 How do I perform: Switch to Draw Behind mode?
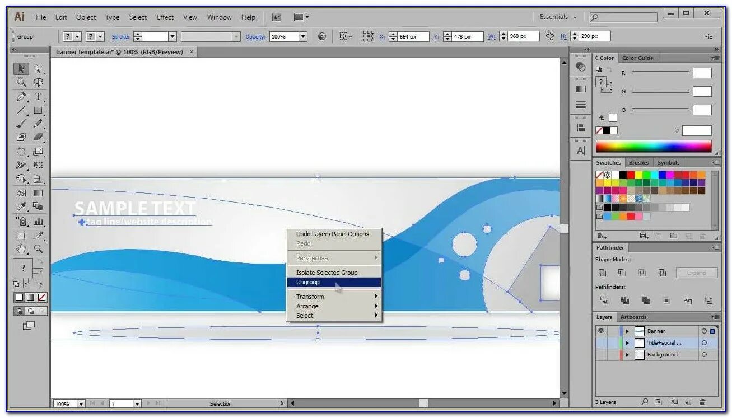tap(30, 311)
